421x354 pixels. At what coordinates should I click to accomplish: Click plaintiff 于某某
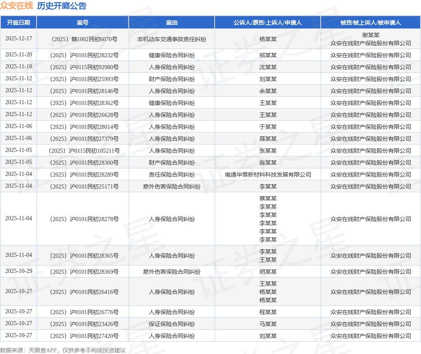268,127
